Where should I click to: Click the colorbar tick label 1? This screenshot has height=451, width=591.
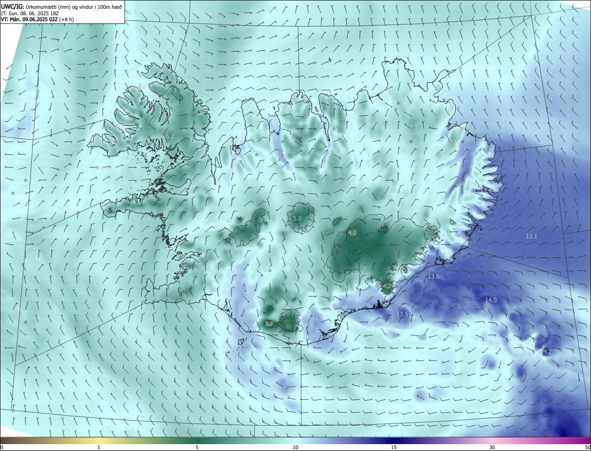(99, 447)
